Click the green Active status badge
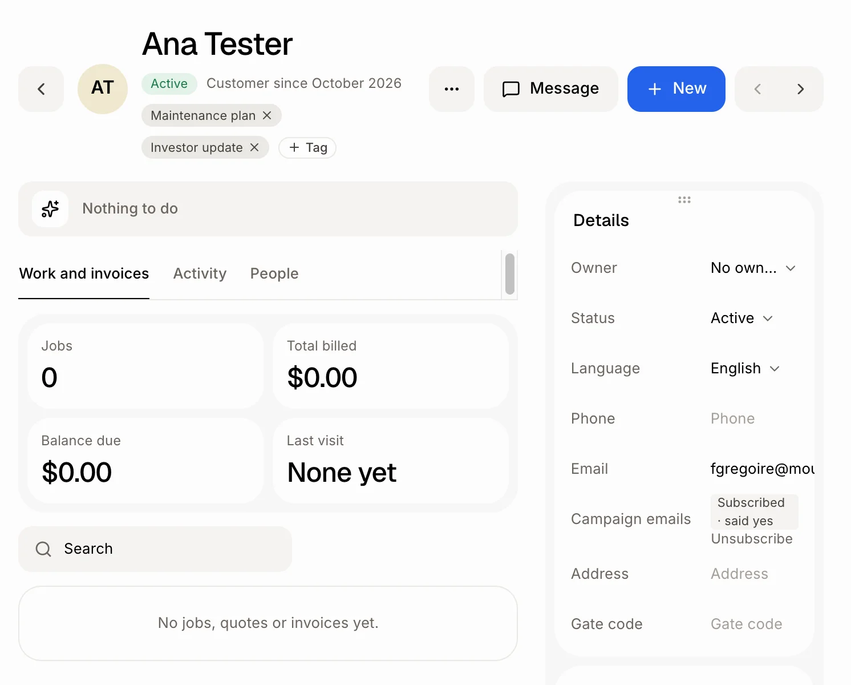The width and height of the screenshot is (851, 685). (x=169, y=83)
